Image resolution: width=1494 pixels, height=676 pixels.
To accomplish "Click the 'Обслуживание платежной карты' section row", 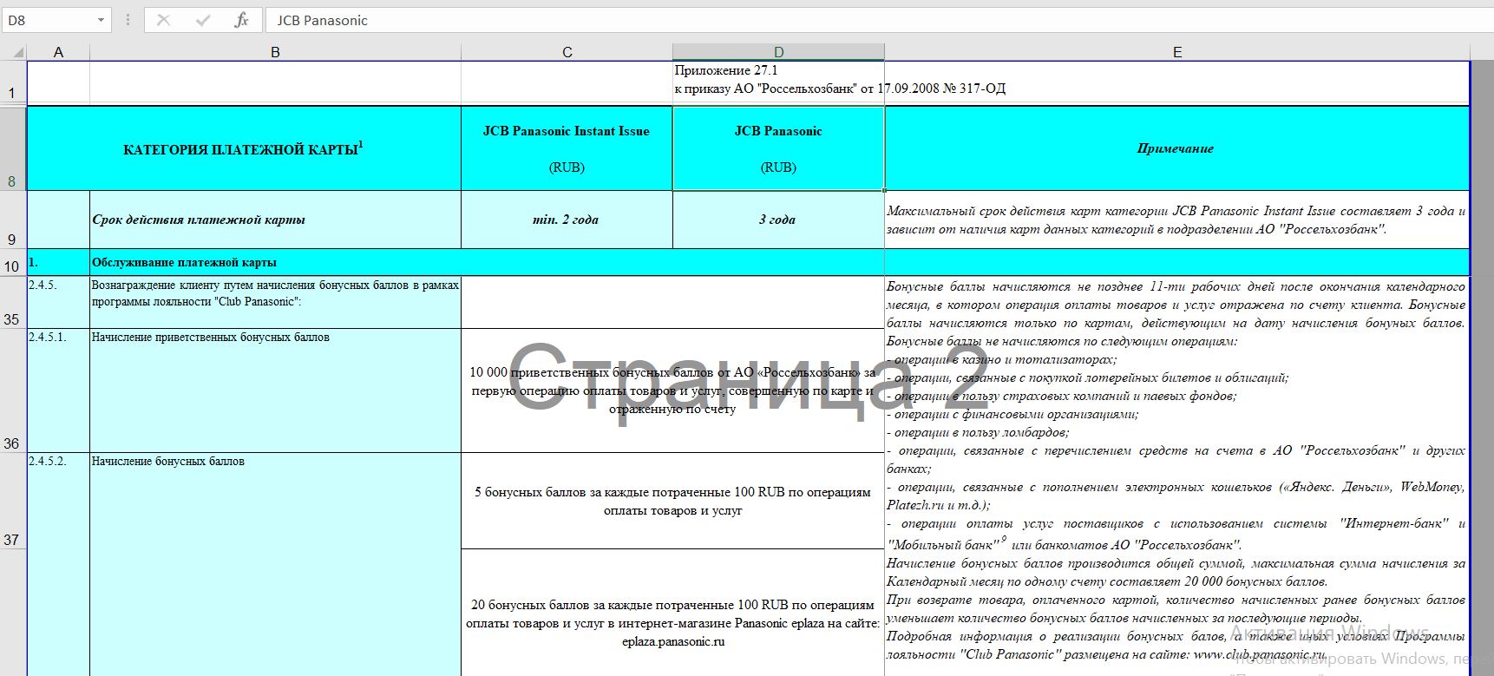I will 487,263.
